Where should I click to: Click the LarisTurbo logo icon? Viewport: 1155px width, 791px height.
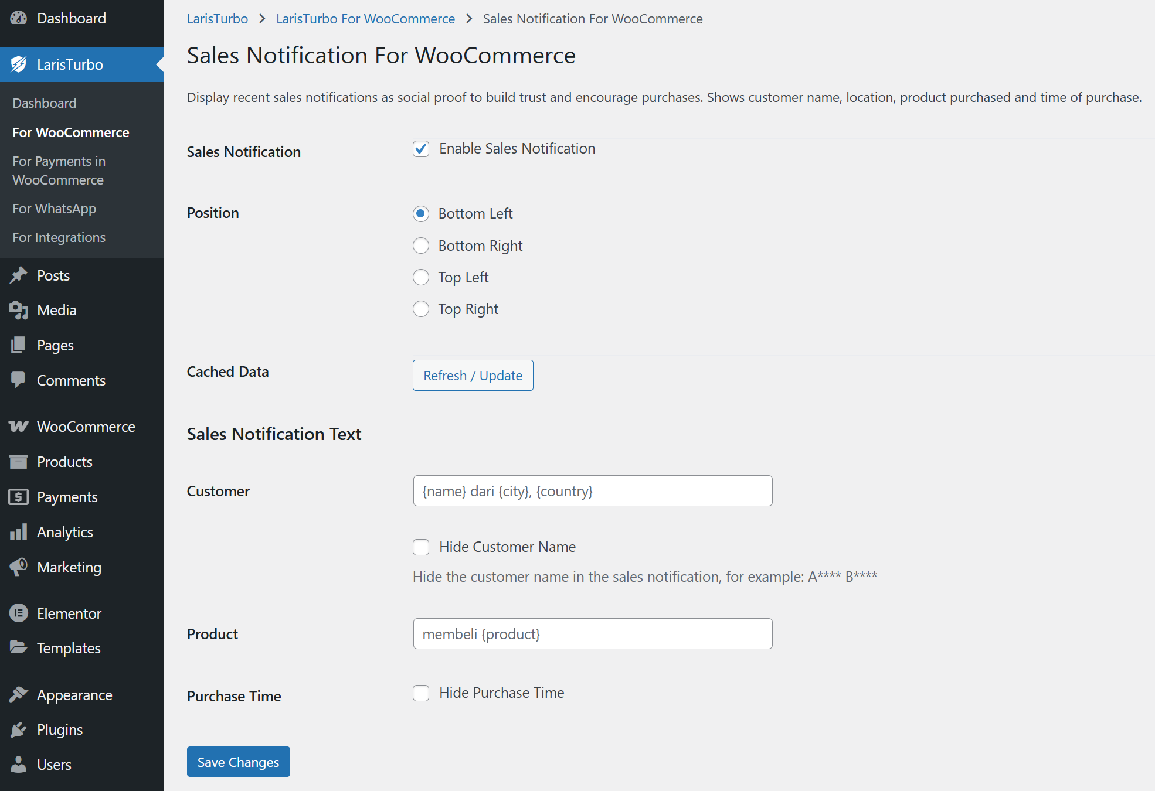pos(18,64)
